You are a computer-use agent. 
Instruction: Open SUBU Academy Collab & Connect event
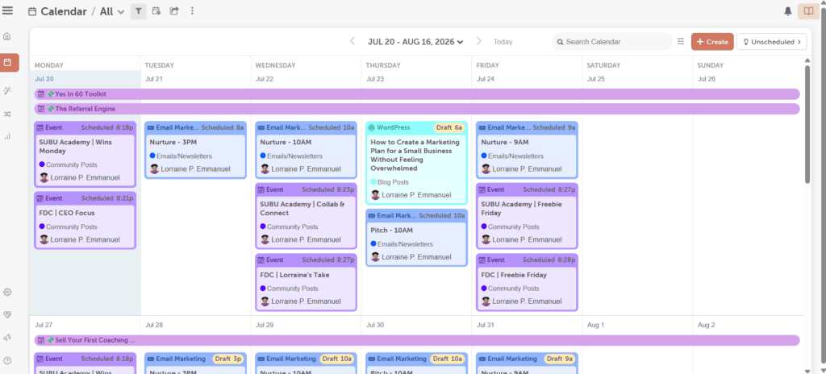[306, 216]
